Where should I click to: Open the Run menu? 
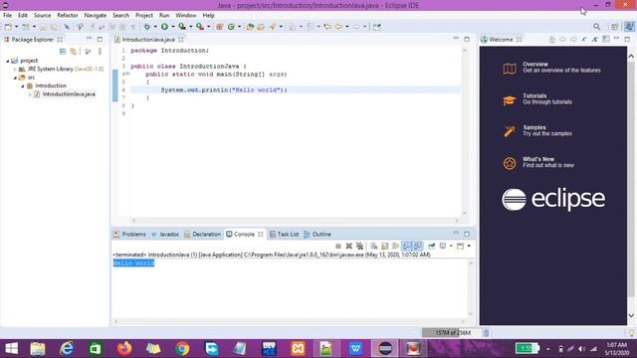[164, 15]
